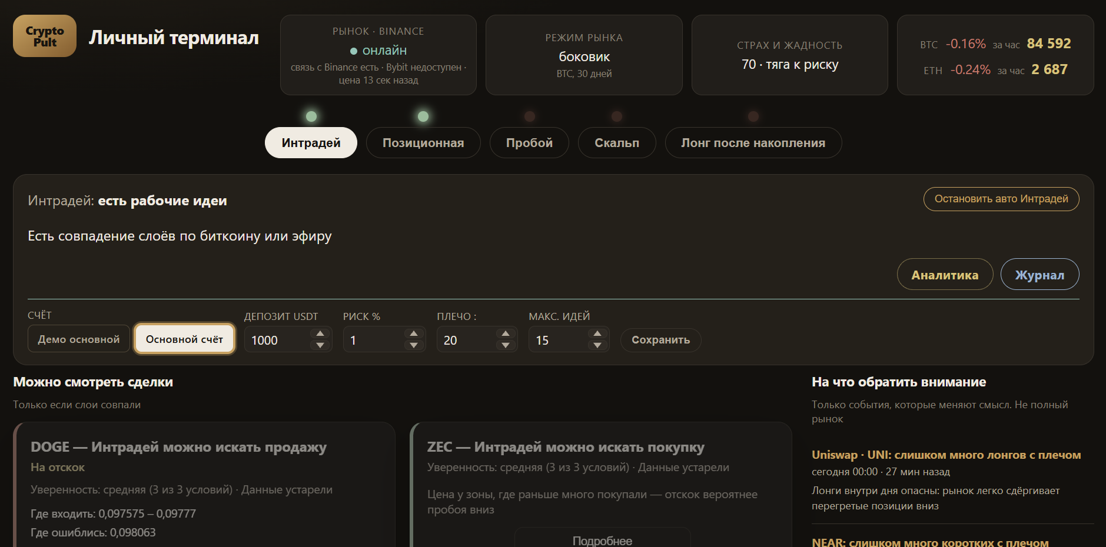Click the Crypto Pult logo
The height and width of the screenshot is (547, 1106).
(45, 36)
